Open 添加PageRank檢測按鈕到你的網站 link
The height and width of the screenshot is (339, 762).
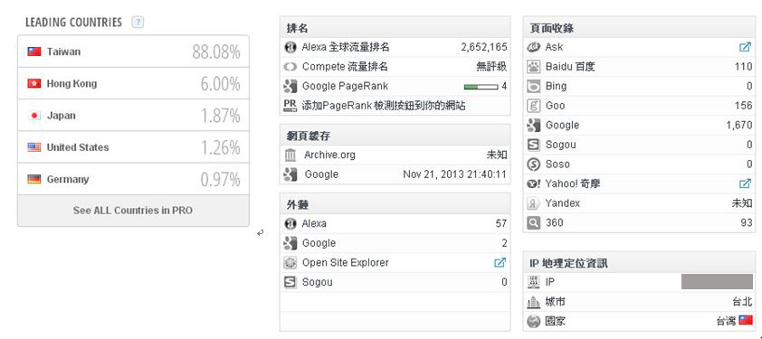tap(384, 106)
